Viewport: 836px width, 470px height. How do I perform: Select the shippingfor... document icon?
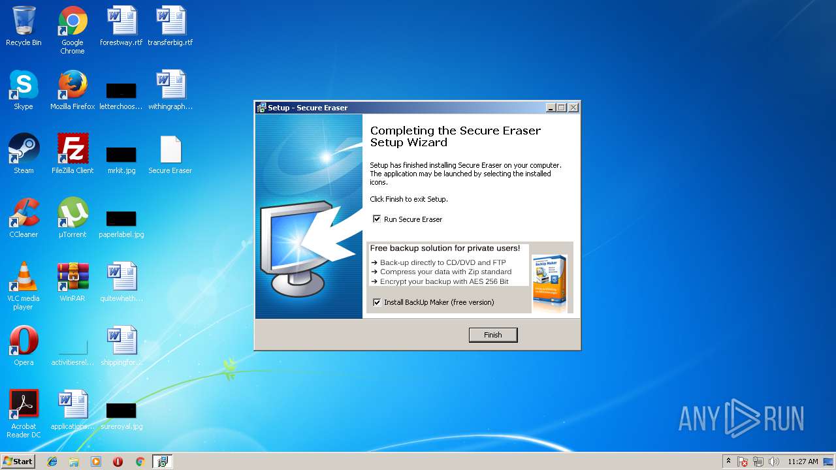click(121, 346)
